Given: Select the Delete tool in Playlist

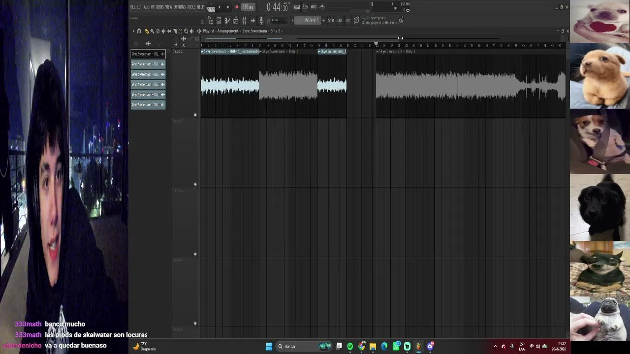Looking at the screenshot, I should pos(157,31).
